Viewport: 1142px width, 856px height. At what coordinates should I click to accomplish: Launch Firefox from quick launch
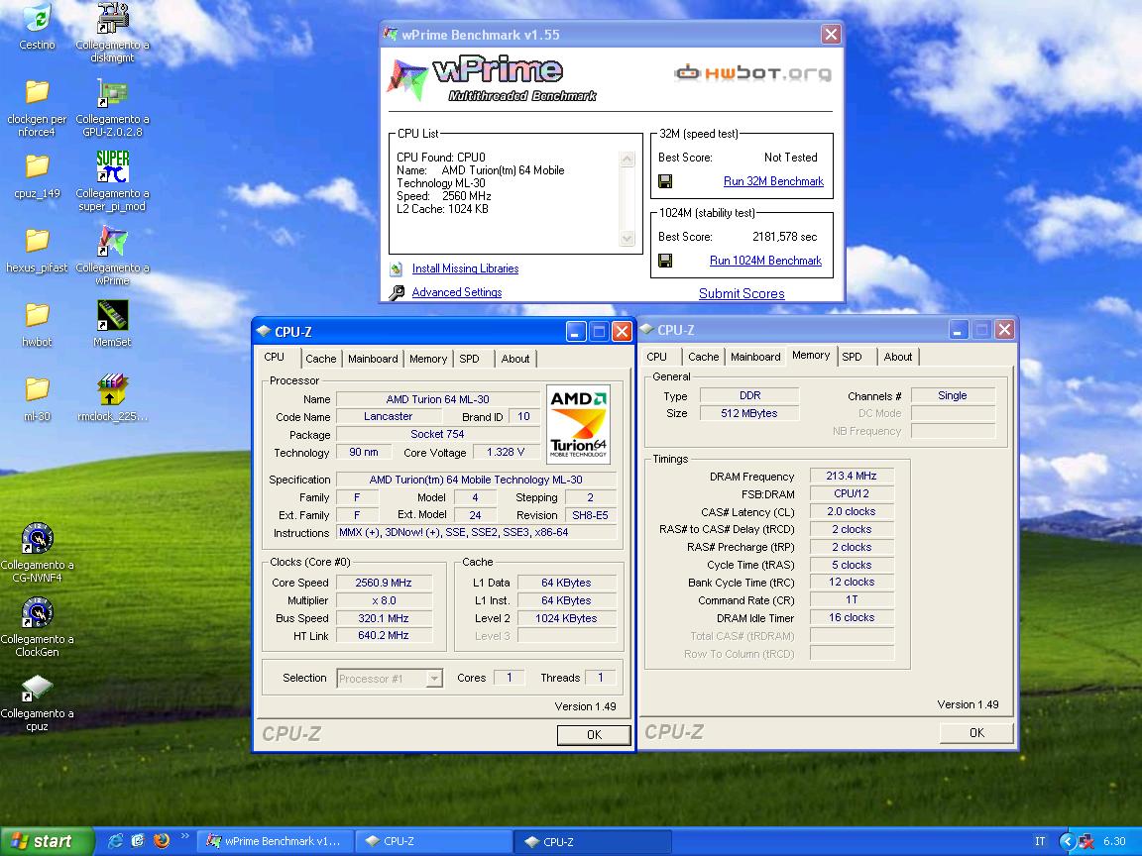(x=162, y=841)
